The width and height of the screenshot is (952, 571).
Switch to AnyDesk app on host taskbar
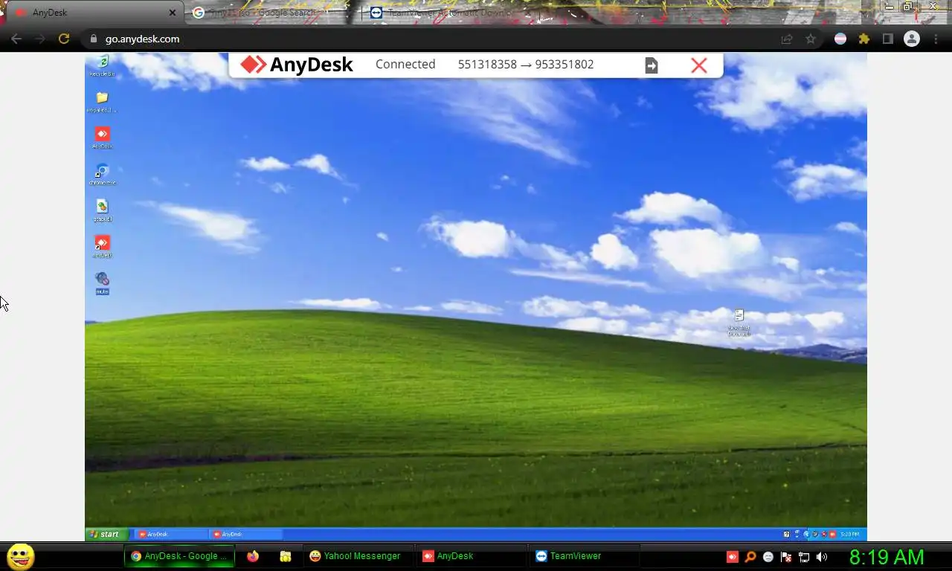pos(471,556)
